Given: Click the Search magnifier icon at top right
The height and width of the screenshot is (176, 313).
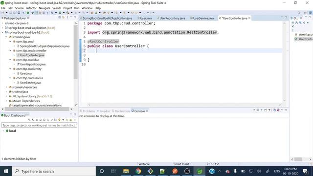Looking at the screenshot, I should click(299, 13).
